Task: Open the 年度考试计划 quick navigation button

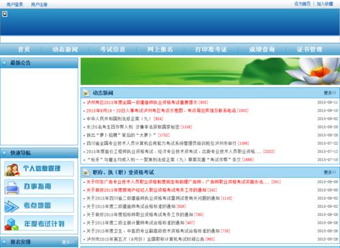Action: pyautogui.click(x=39, y=223)
